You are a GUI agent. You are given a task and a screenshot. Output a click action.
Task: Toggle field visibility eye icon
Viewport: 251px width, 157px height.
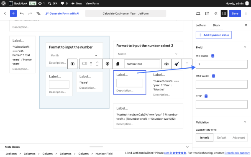(x=166, y=64)
